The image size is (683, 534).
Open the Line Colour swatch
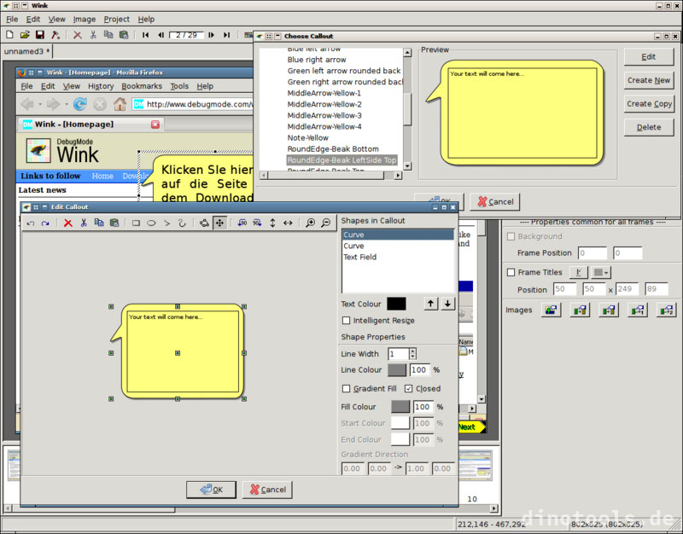pos(397,370)
